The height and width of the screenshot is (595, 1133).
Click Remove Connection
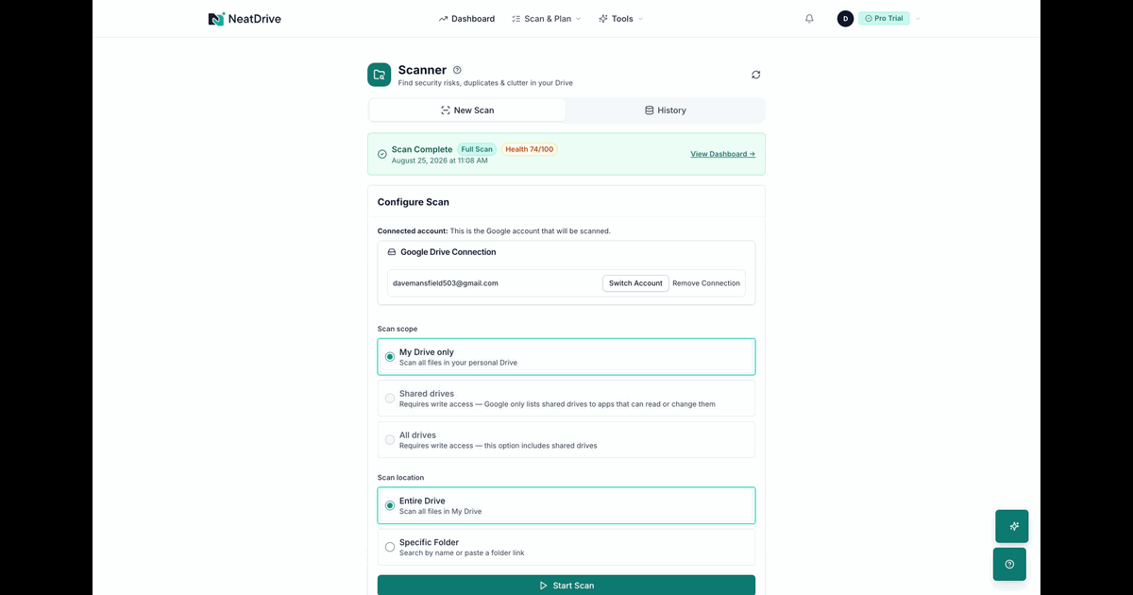706,283
